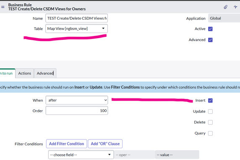Click the disabled oper selector

click(x=135, y=155)
